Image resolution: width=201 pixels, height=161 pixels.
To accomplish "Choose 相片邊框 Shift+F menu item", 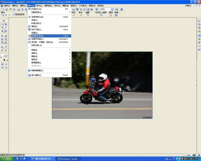I will pyautogui.click(x=50, y=75).
